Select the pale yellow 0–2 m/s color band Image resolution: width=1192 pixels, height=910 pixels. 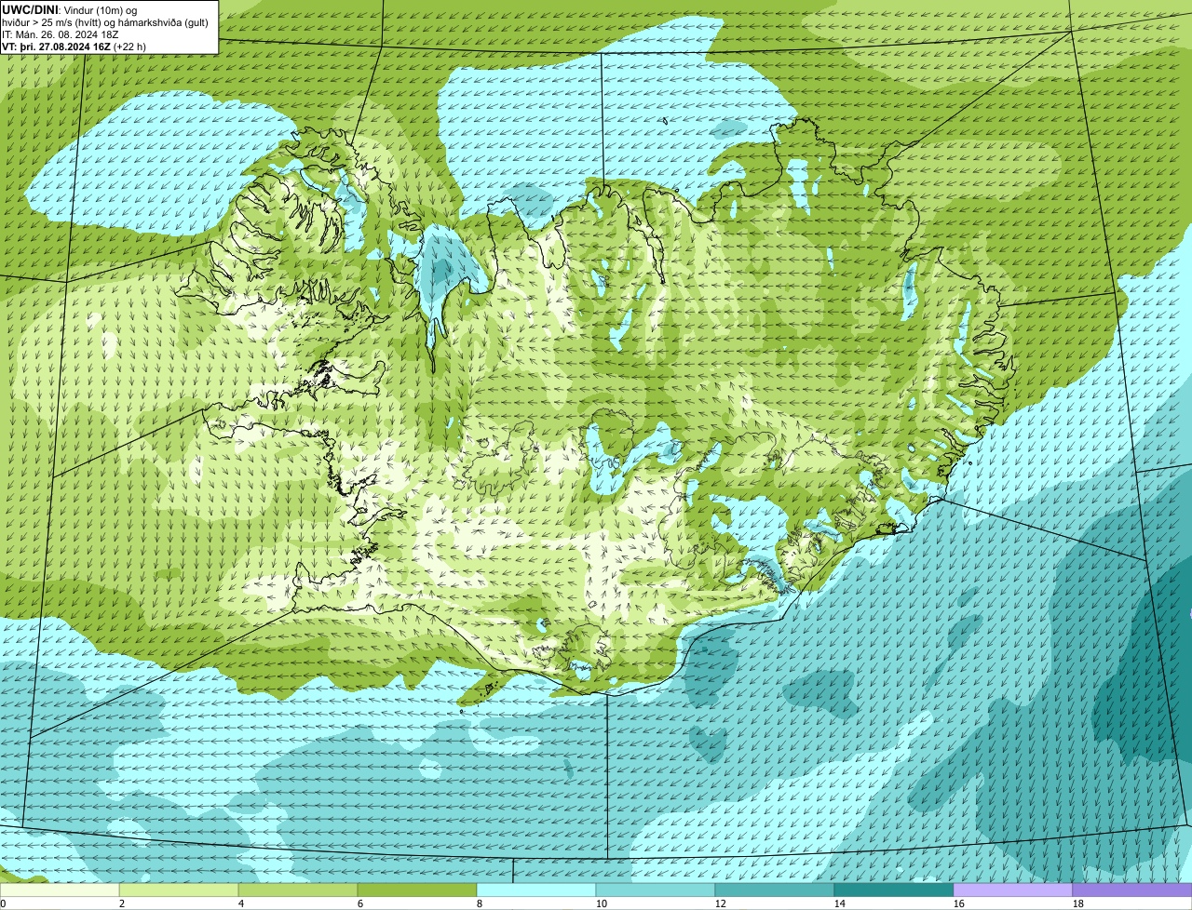tap(60, 890)
